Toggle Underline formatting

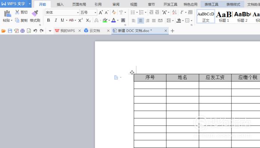62,20
